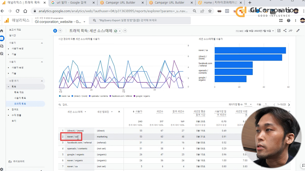Click the browser address bar
This screenshot has width=305, height=171.
113,11
